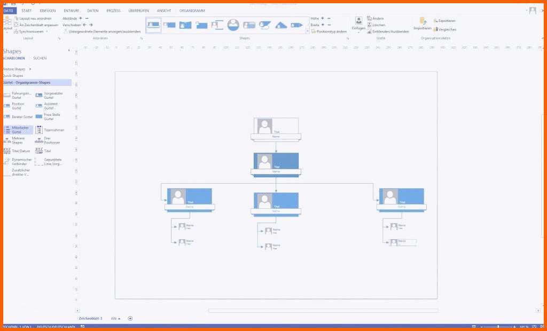
Task: Select Dynamischer Verbinder shape
Action: coord(18,161)
